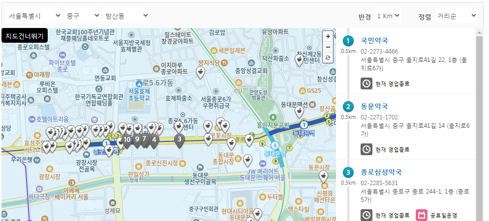Click result number badge 3
The width and height of the screenshot is (489, 221).
(x=348, y=172)
